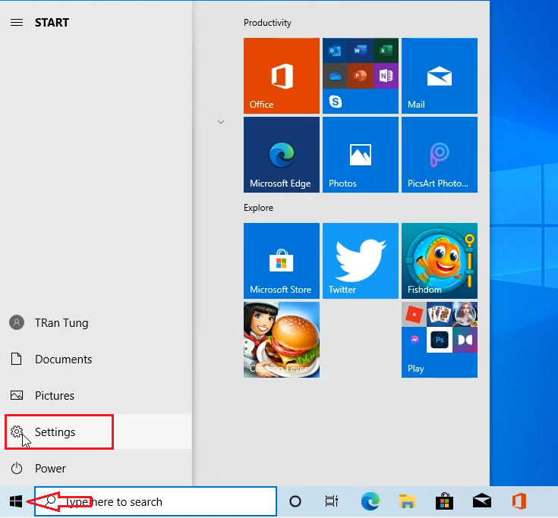
Task: Click the TRan Tung user account
Action: click(61, 323)
